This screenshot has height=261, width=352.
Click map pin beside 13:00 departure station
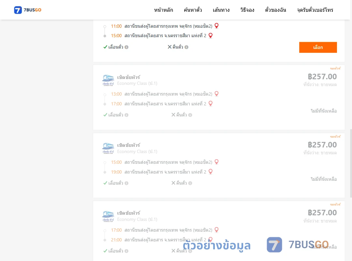(217, 94)
